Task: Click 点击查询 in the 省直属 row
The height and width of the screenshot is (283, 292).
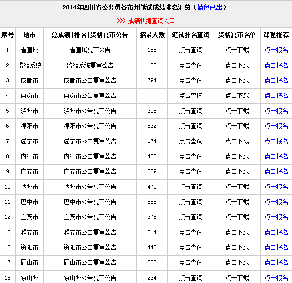Action: (191, 50)
